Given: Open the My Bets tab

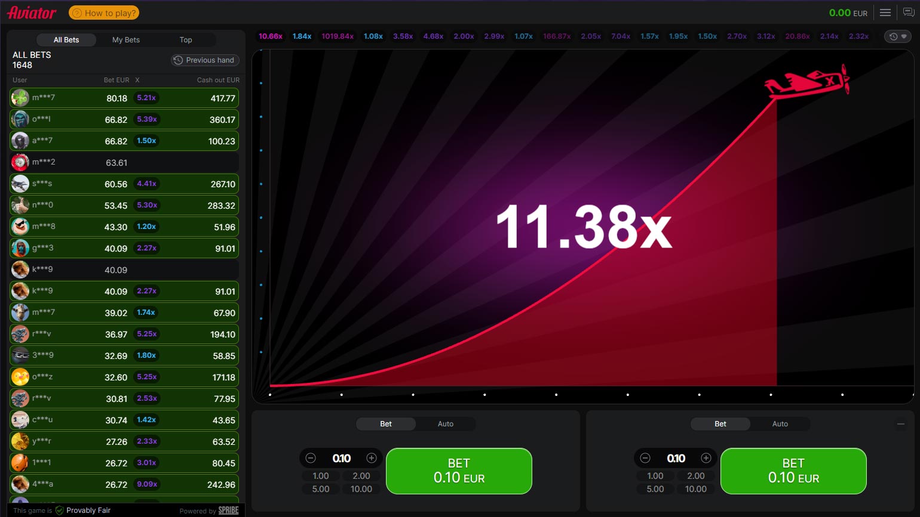Looking at the screenshot, I should (126, 40).
